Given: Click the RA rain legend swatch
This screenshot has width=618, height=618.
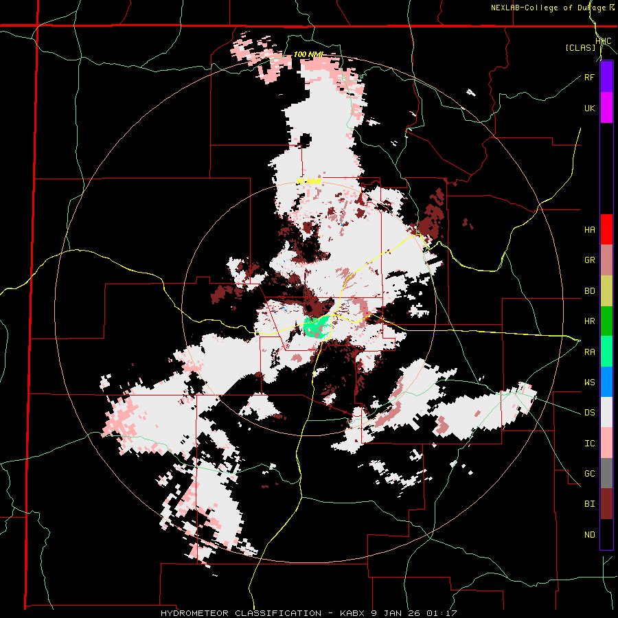Looking at the screenshot, I should click(606, 352).
